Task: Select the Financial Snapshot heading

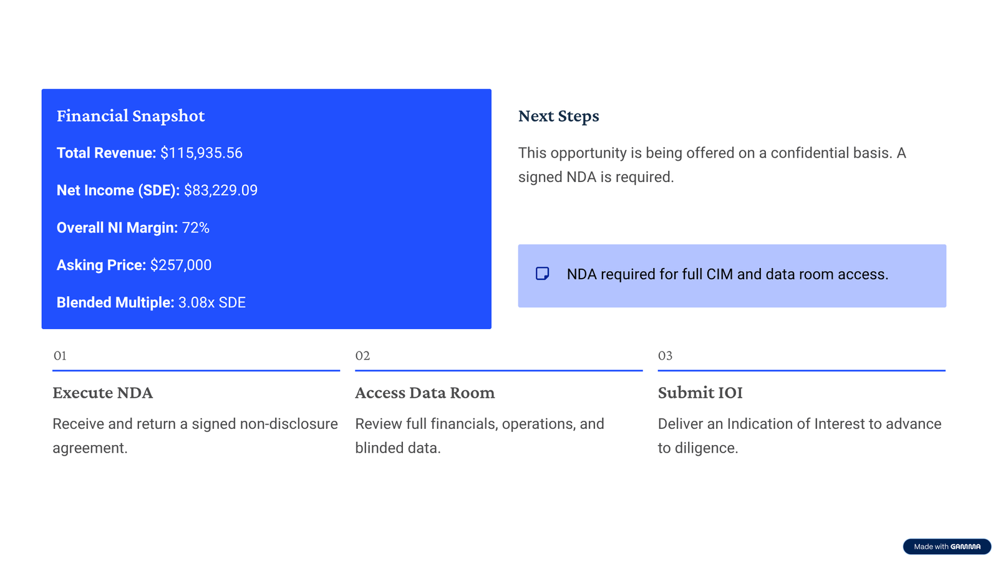Action: (130, 116)
